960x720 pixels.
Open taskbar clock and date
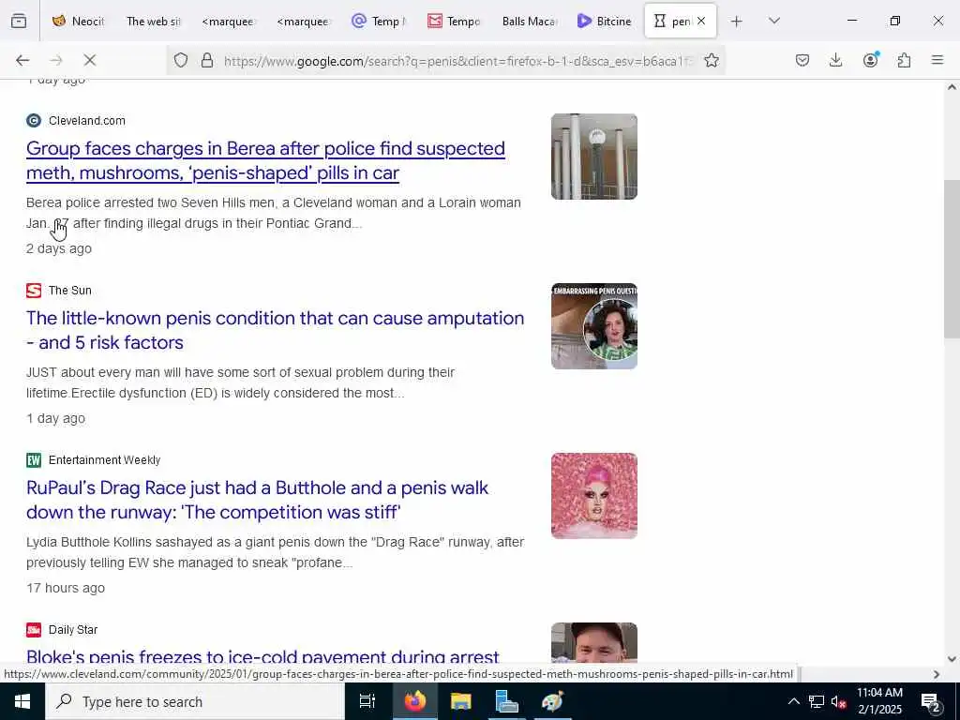pyautogui.click(x=879, y=701)
